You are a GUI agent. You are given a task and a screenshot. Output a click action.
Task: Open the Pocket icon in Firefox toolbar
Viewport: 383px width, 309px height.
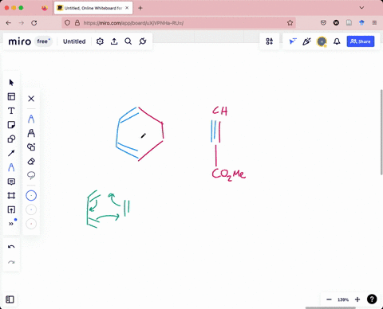click(x=323, y=23)
